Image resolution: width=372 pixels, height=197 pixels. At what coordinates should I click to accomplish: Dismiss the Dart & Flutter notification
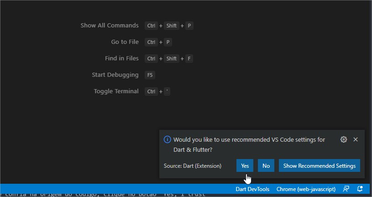coord(356,139)
